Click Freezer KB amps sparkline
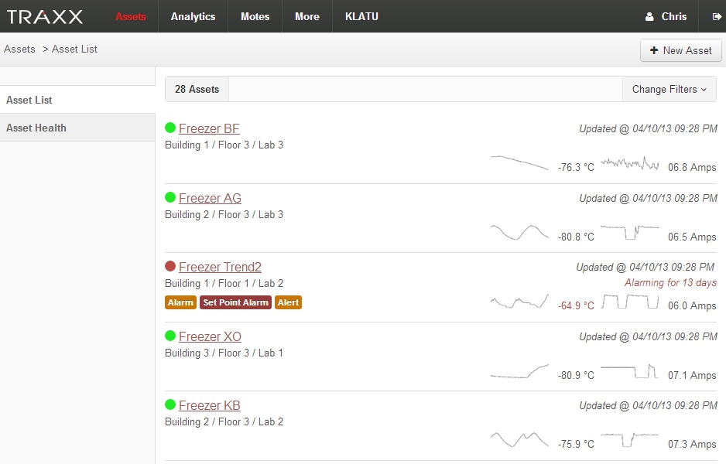The width and height of the screenshot is (726, 464). (630, 439)
